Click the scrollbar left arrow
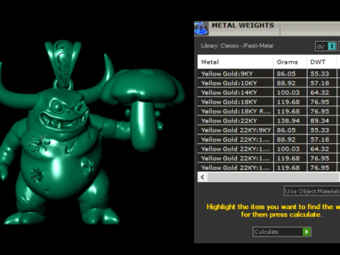The width and height of the screenshot is (340, 255). 203,177
